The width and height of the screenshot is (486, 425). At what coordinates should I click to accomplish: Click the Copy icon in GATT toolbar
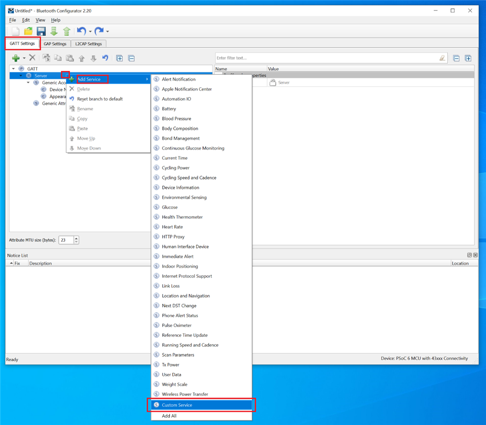tap(58, 58)
